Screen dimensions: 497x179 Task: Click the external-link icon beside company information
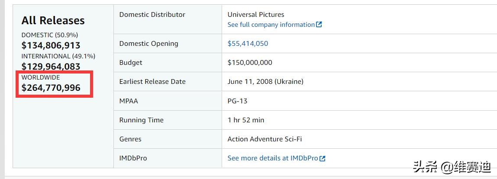point(319,25)
